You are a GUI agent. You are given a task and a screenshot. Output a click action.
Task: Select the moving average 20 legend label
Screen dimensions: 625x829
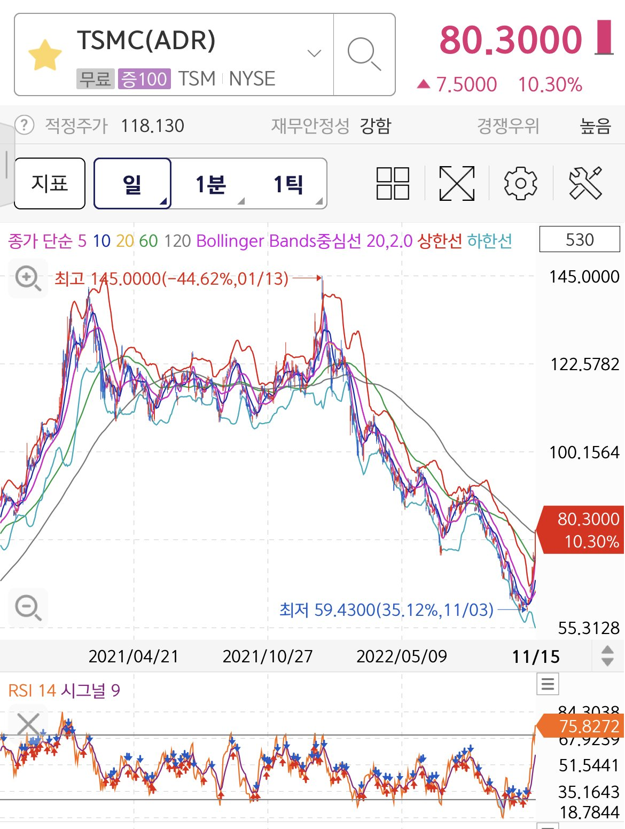click(x=125, y=241)
